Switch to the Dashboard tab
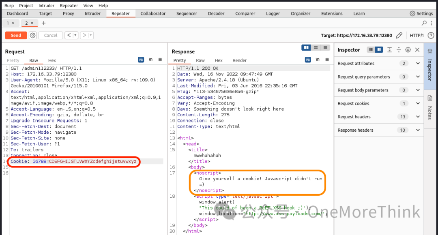This screenshot has height=235, width=438. coord(17,13)
